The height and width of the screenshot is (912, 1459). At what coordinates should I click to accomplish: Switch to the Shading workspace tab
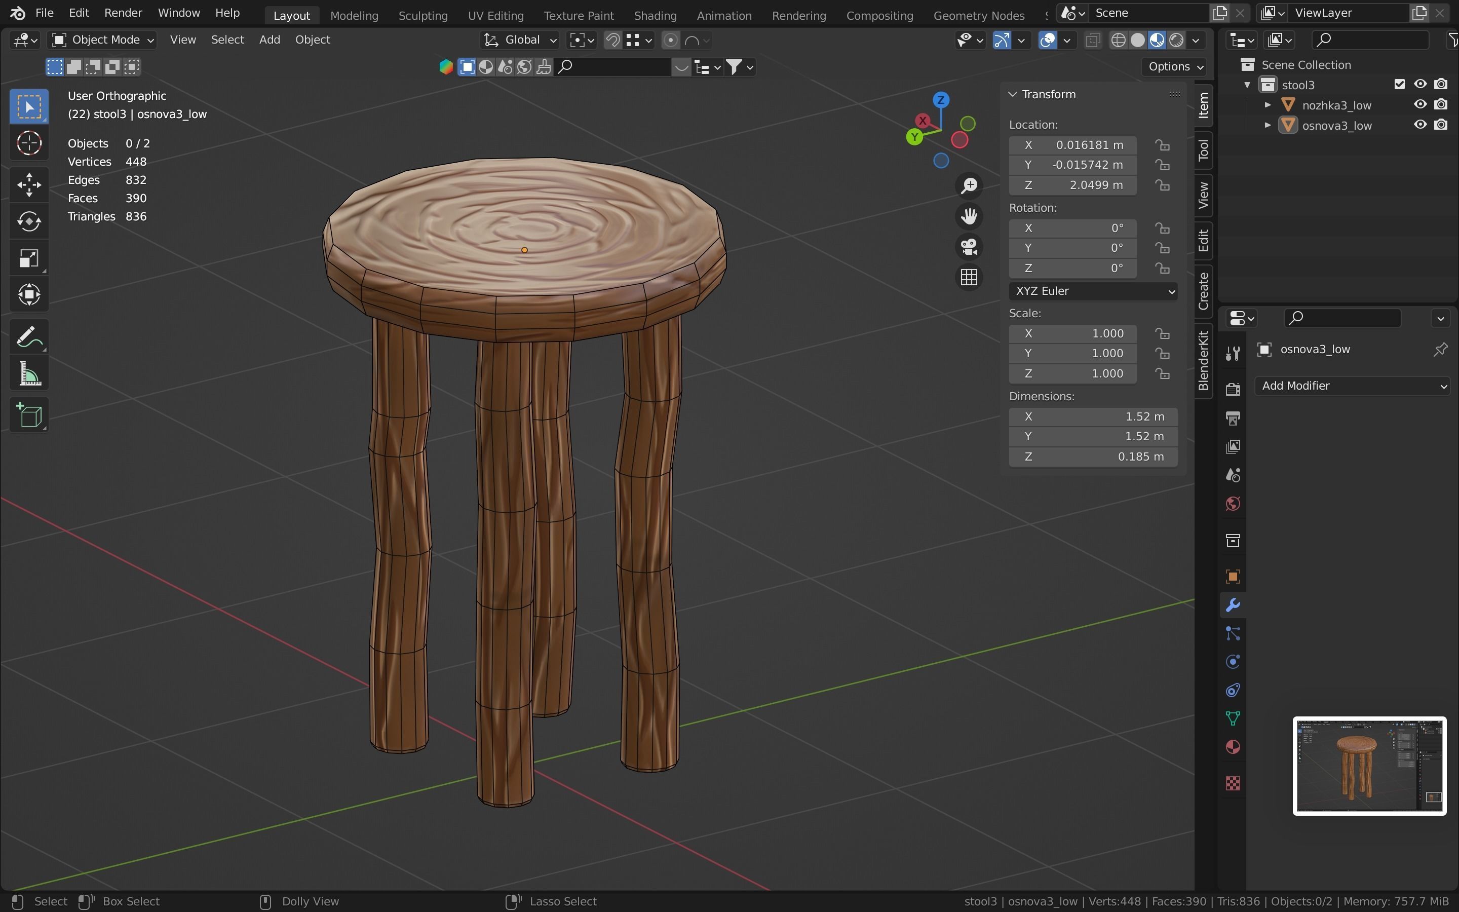pos(655,16)
